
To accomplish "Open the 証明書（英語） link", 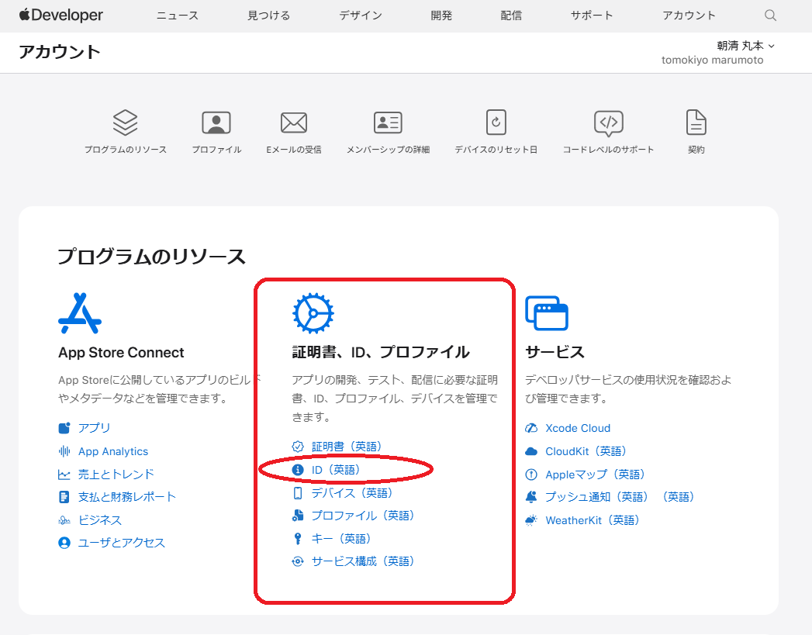I will (346, 447).
